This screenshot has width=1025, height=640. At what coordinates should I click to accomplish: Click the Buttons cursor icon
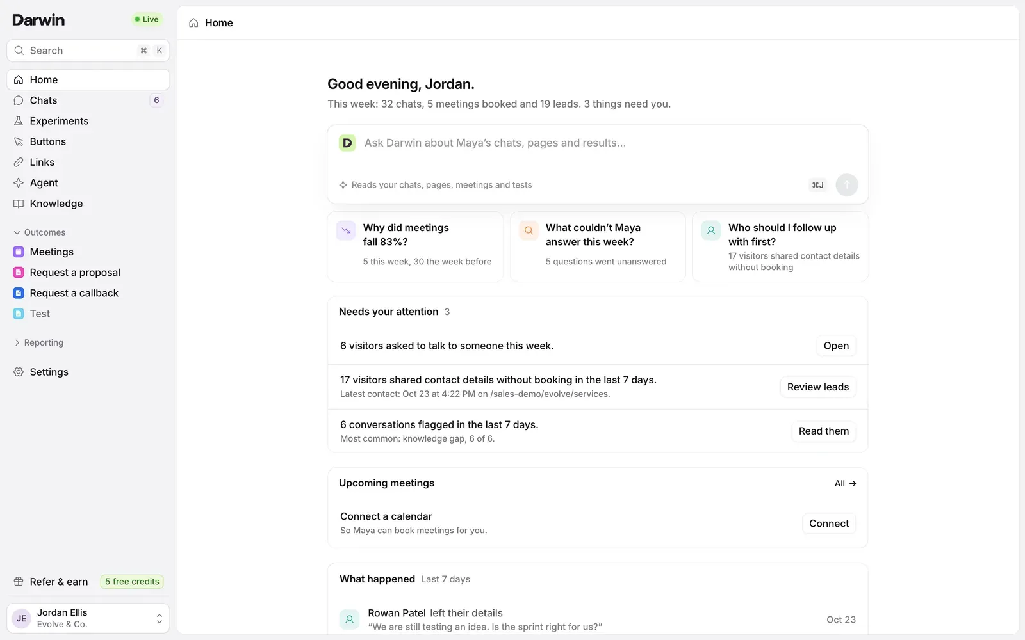19,141
